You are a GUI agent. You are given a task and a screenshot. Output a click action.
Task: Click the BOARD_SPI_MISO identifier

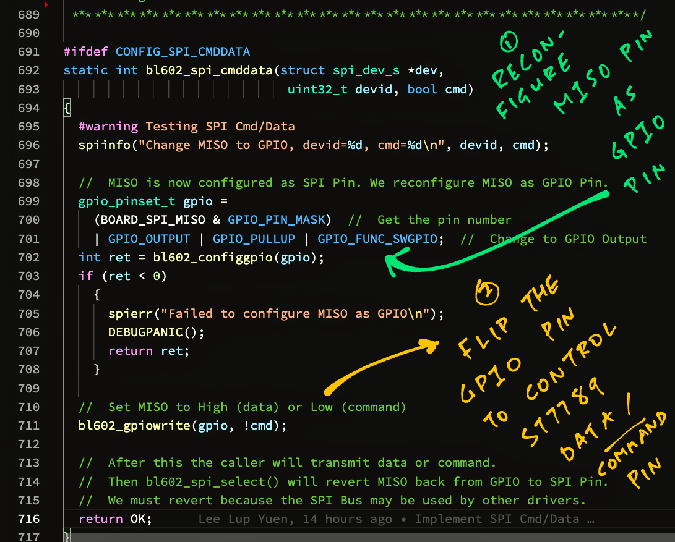pos(153,220)
